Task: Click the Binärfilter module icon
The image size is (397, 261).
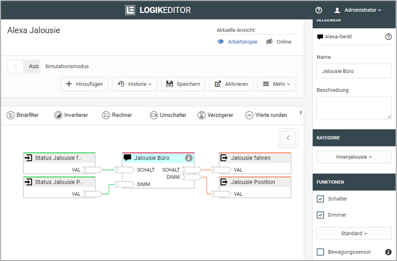Action: click(11, 115)
